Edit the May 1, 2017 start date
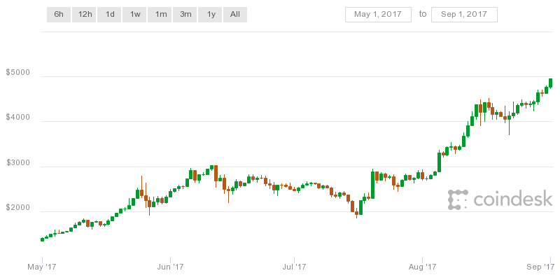The image size is (560, 280). [x=378, y=14]
